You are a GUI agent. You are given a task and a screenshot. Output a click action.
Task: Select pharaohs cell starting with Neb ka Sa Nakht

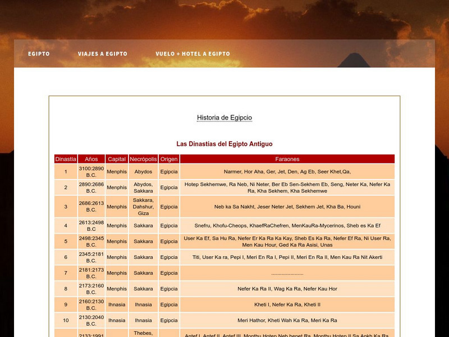(x=287, y=207)
